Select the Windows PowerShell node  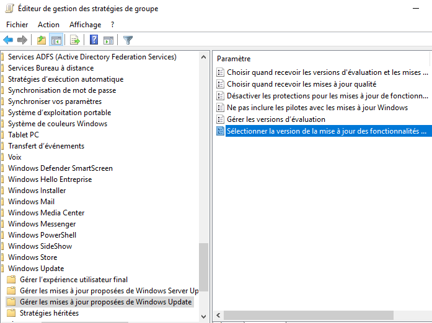tap(42, 235)
